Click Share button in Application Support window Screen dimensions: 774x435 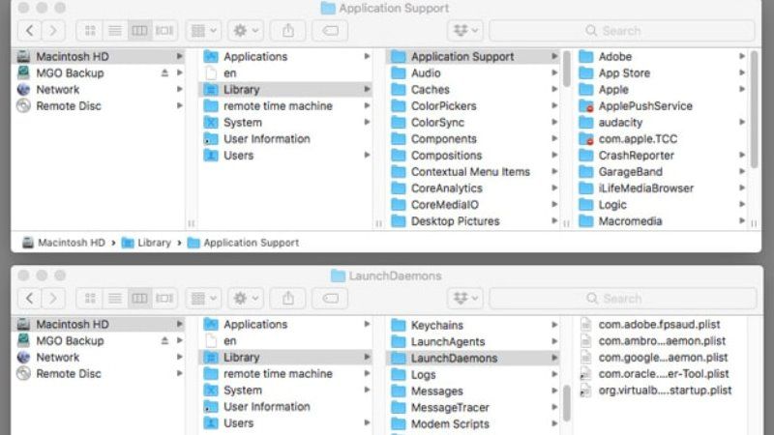(288, 31)
